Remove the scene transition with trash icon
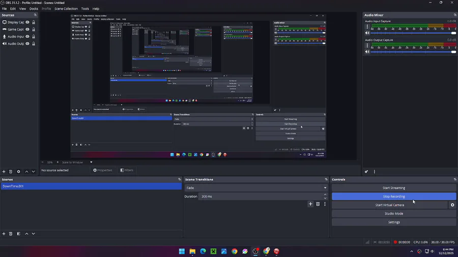The image size is (458, 257). tap(318, 204)
